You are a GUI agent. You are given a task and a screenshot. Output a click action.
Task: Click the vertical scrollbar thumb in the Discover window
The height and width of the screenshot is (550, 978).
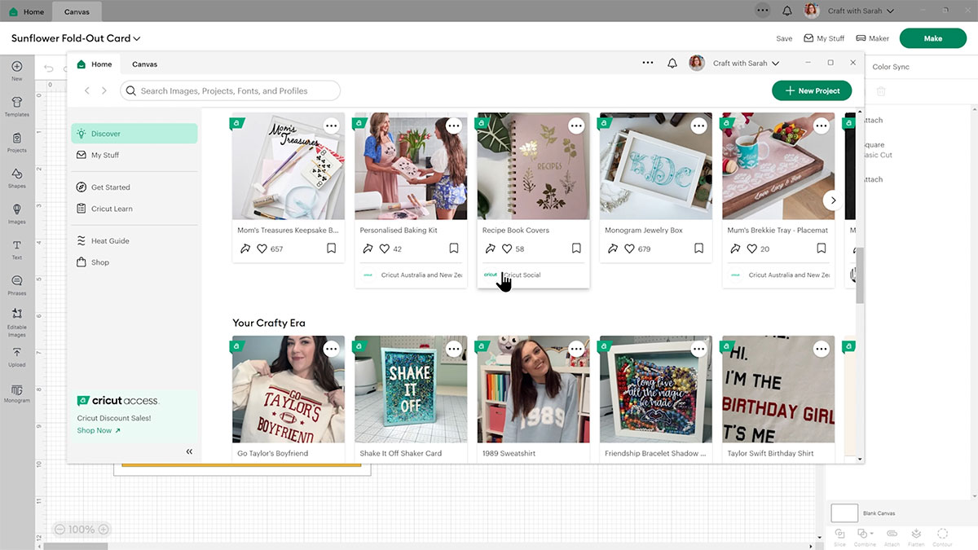(860, 275)
